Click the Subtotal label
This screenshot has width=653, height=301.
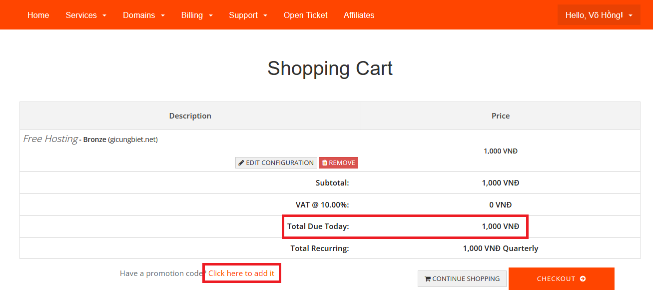(x=332, y=182)
